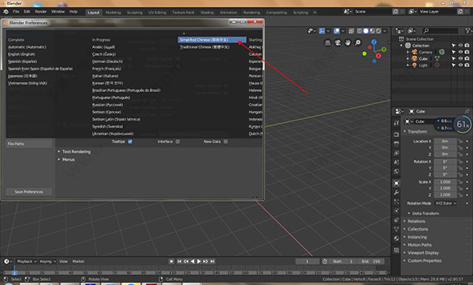
Task: Toggle camera view button
Action: click(x=337, y=43)
